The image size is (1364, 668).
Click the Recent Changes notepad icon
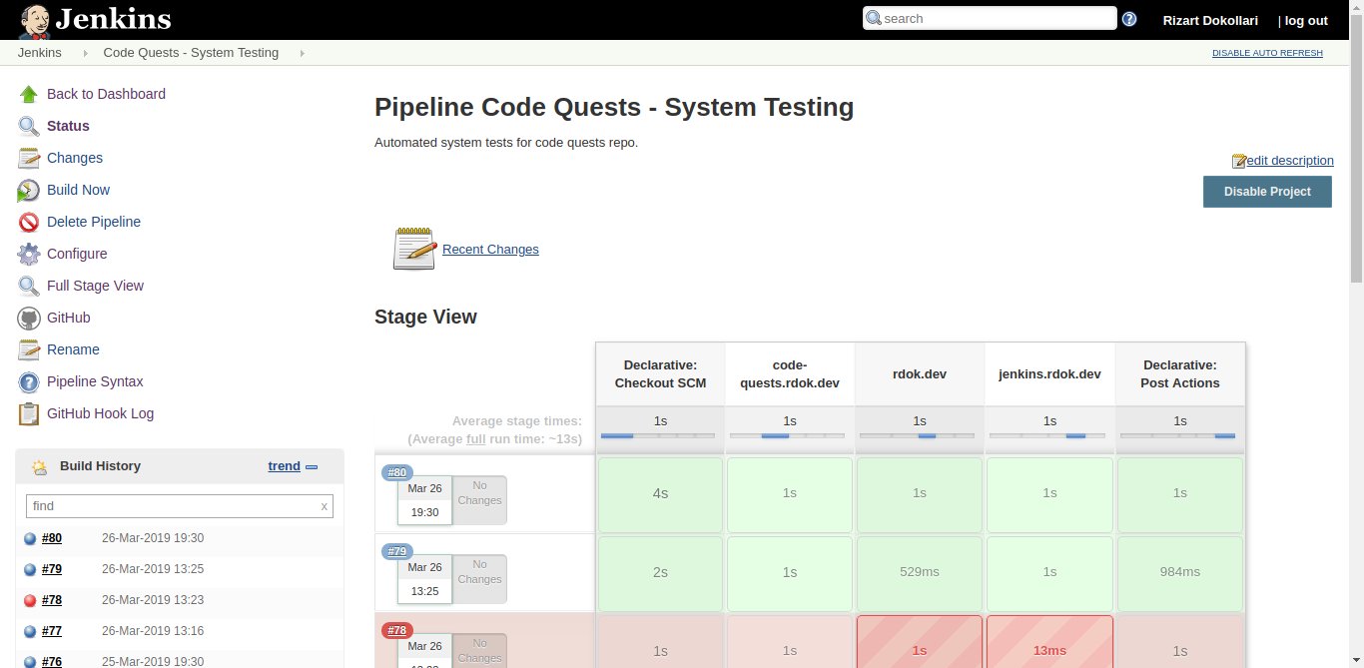click(x=414, y=249)
